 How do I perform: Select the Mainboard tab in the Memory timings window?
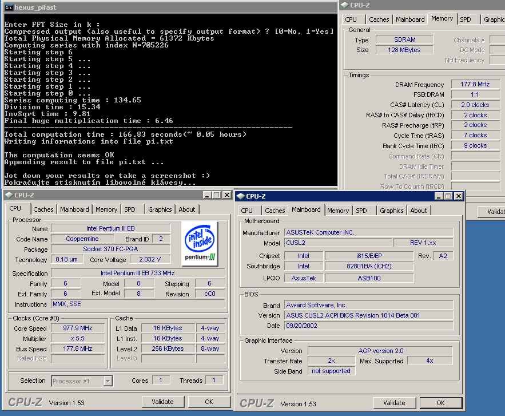410,19
